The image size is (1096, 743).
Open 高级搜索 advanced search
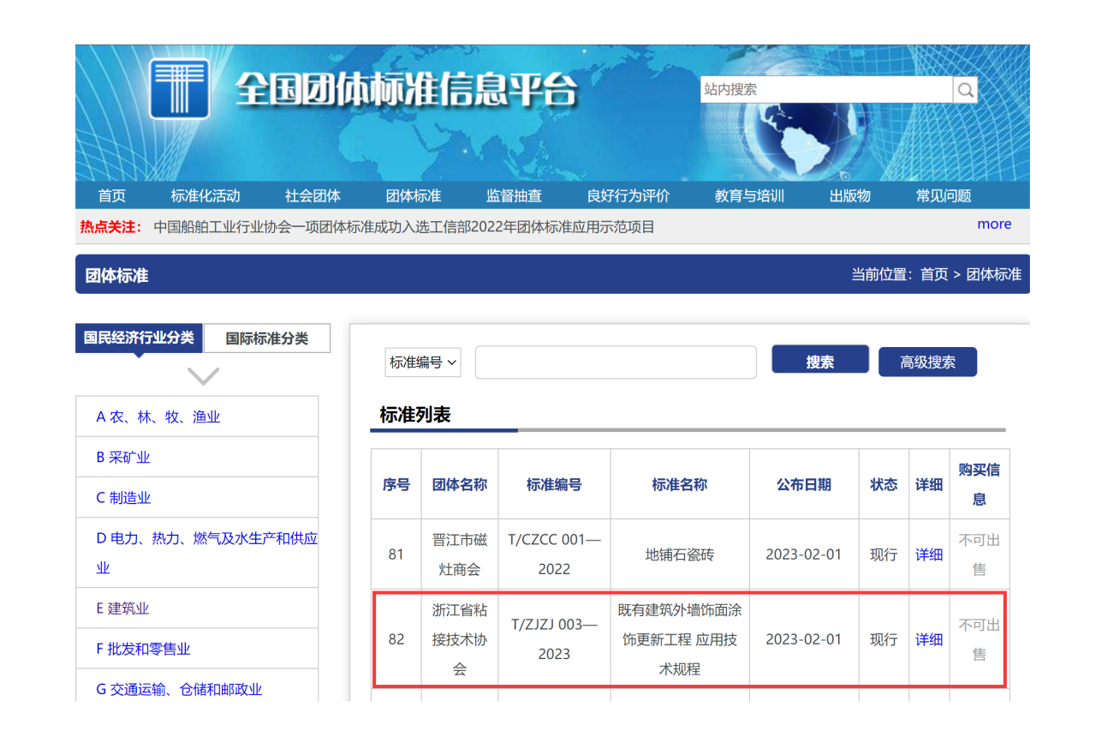coord(927,362)
